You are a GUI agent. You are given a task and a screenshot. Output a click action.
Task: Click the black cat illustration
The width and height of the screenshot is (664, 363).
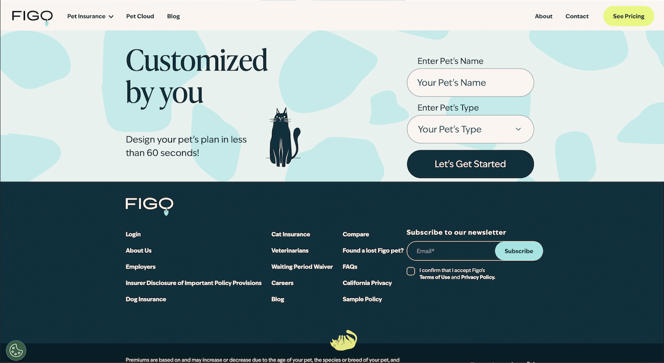pyautogui.click(x=284, y=137)
